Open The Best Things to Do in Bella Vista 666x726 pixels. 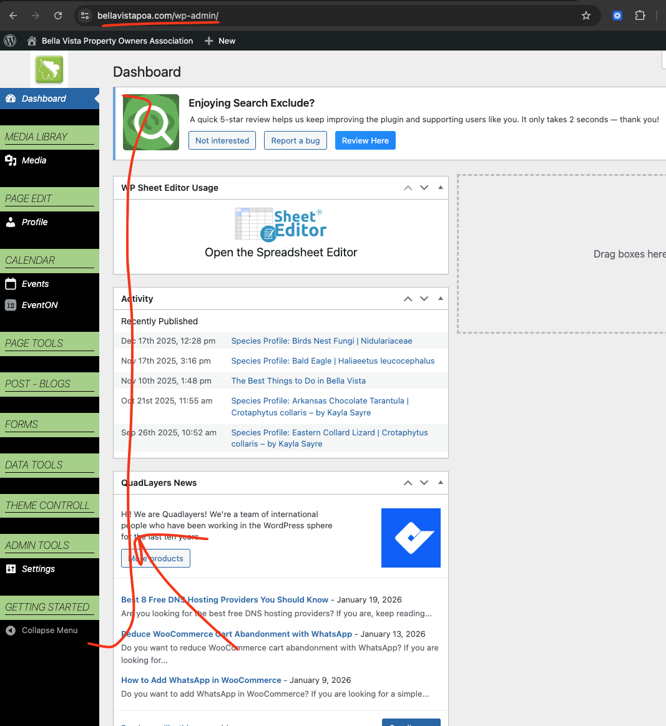click(298, 380)
